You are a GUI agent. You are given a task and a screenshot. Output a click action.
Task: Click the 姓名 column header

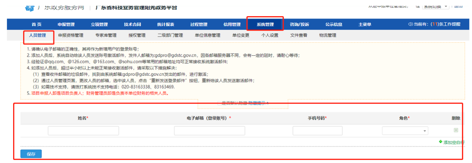tap(83, 118)
